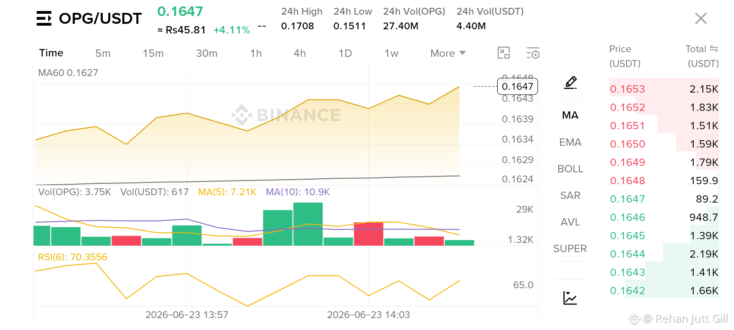
Task: Toggle the EMA indicator
Action: tap(570, 142)
